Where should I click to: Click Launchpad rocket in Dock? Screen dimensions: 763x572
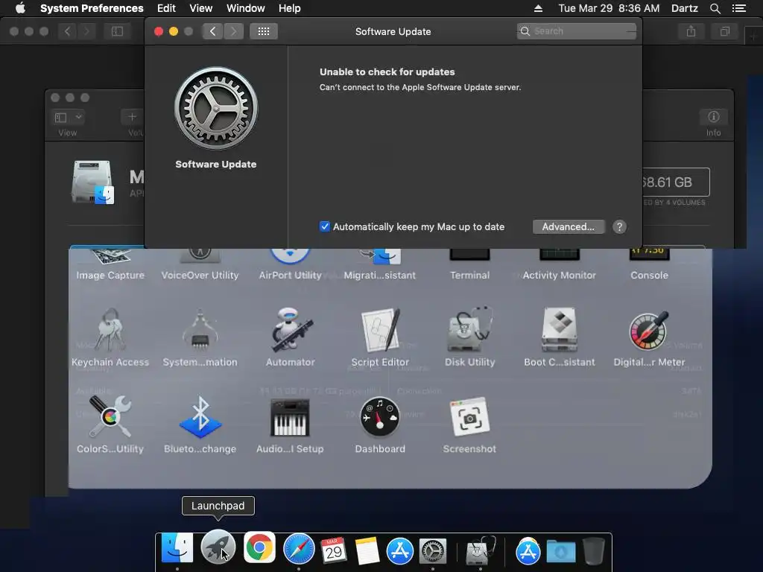(x=218, y=547)
